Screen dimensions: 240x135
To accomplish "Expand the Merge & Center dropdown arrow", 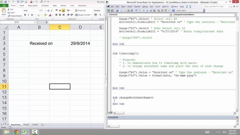I will coord(91,15).
